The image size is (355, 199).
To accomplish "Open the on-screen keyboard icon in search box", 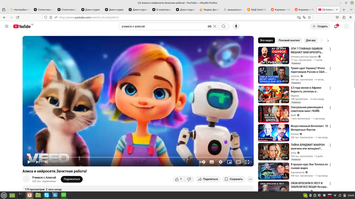I will pos(209,27).
